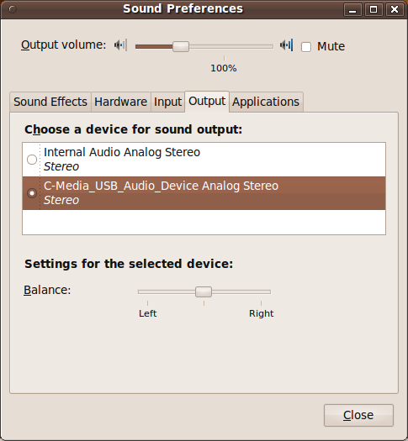Click the Right balance marker label
The width and height of the screenshot is (408, 441).
pyautogui.click(x=261, y=313)
